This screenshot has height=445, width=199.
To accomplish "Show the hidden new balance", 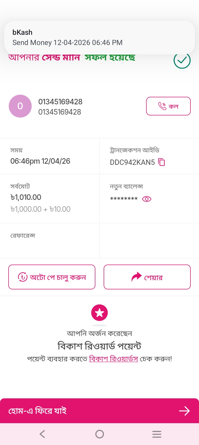I will 146,199.
